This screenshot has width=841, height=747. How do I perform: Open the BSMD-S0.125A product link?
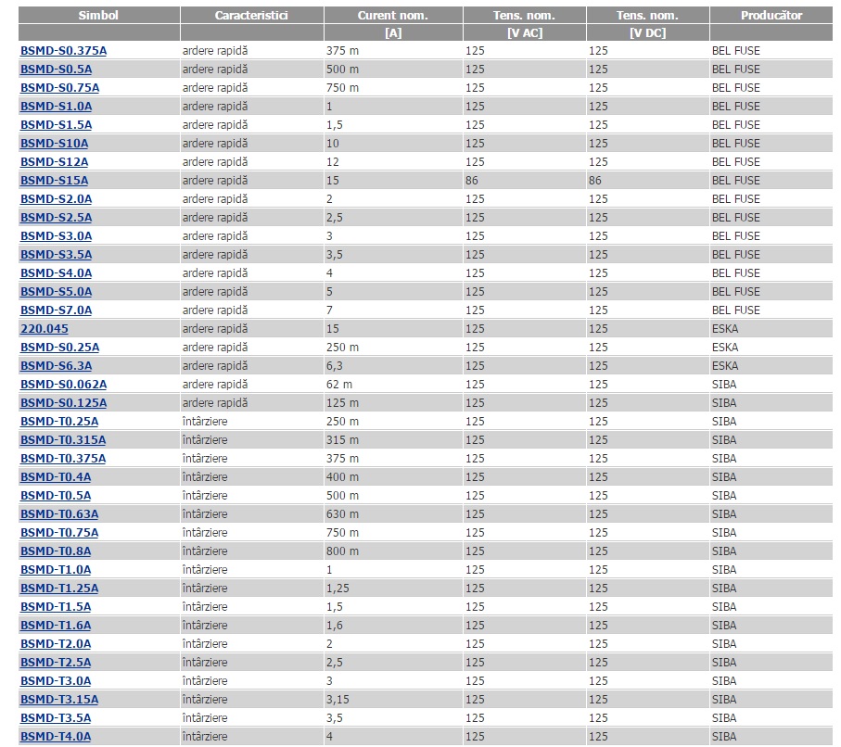tap(63, 403)
